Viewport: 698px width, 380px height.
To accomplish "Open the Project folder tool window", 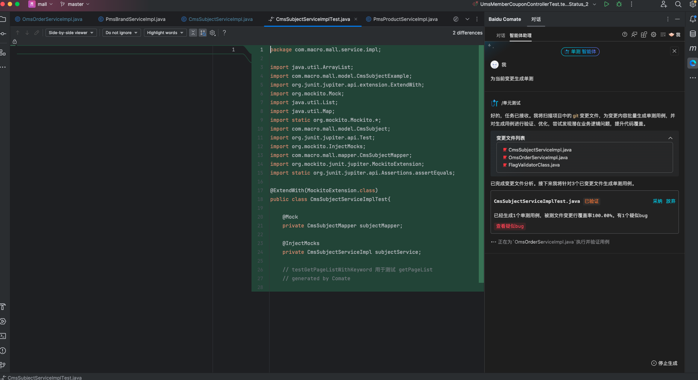I will [3, 19].
